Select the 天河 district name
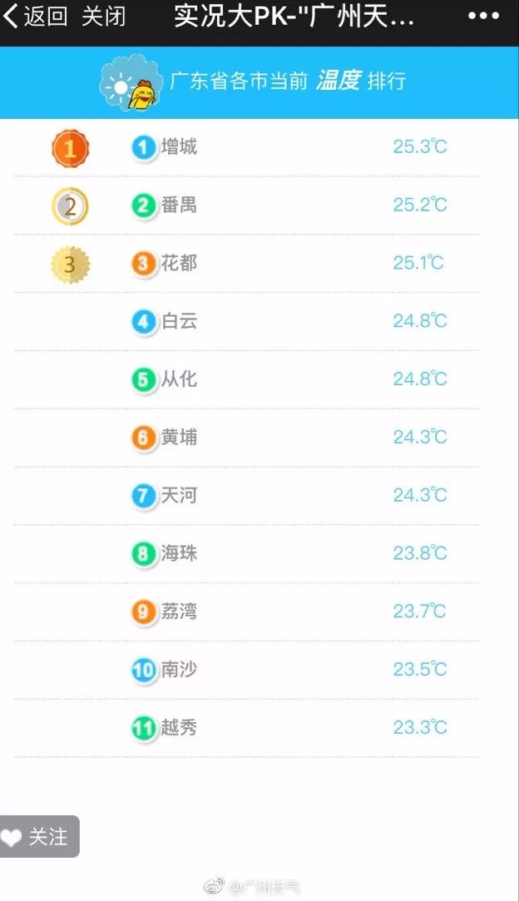Viewport: 519px width, 901px height. [179, 495]
